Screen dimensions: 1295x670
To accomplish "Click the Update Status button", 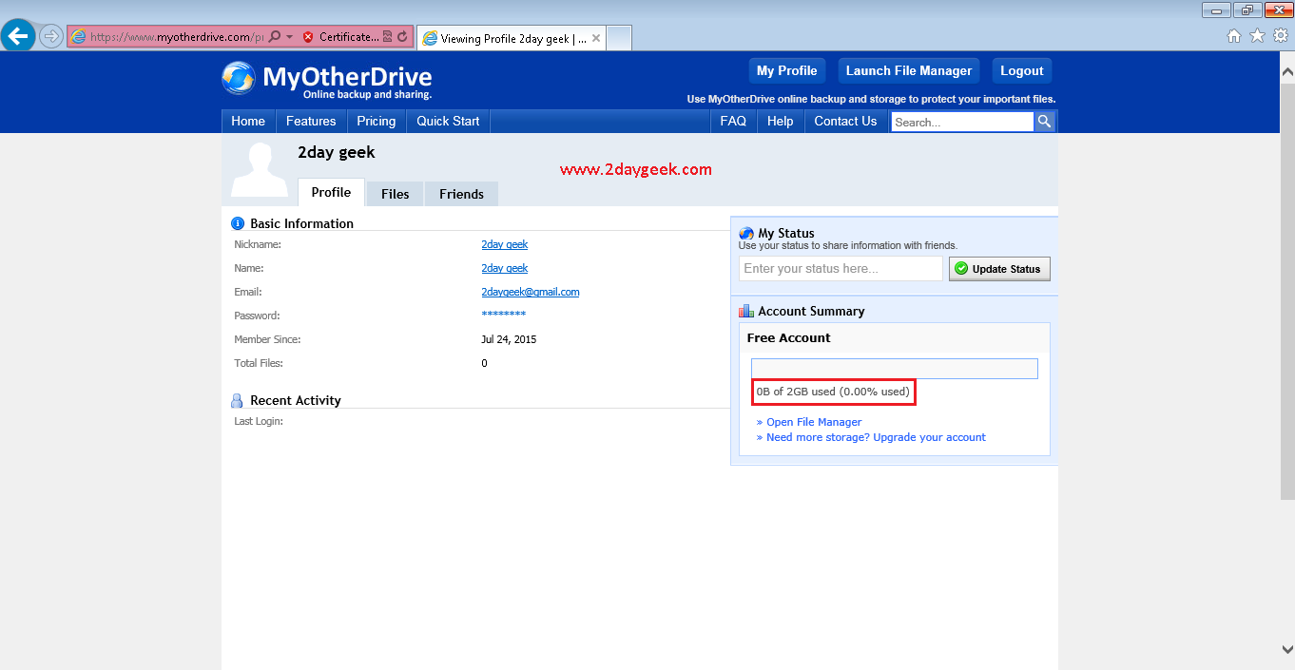I will tap(999, 269).
